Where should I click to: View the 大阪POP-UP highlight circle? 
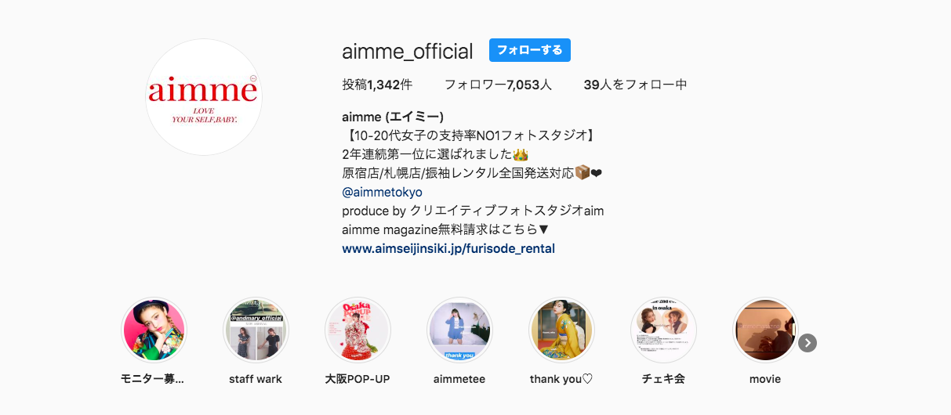click(358, 330)
